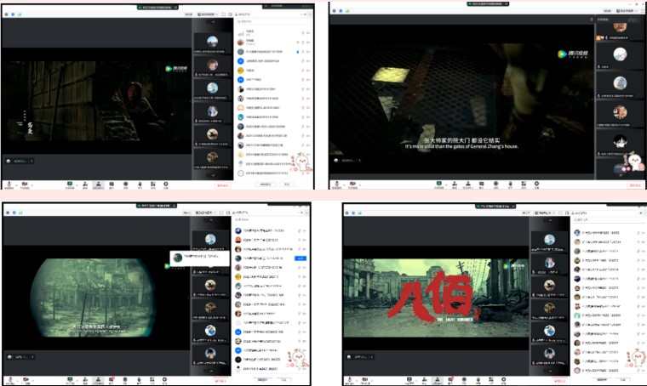647x386 pixels.
Task: Open Settings gear in the dark stairway scene window
Action: tap(165, 184)
